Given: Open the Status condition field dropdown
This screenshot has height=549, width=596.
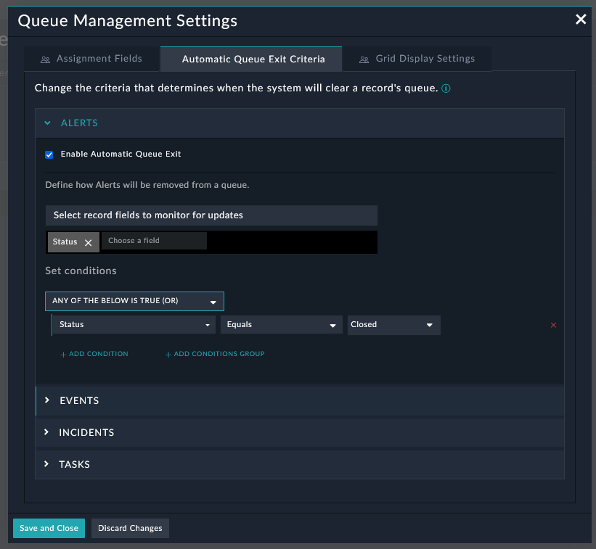Looking at the screenshot, I should point(134,325).
